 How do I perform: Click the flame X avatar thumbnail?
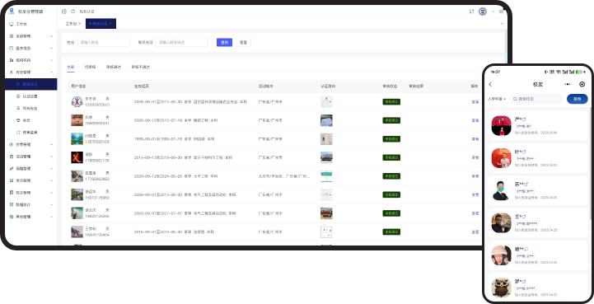coord(77,157)
